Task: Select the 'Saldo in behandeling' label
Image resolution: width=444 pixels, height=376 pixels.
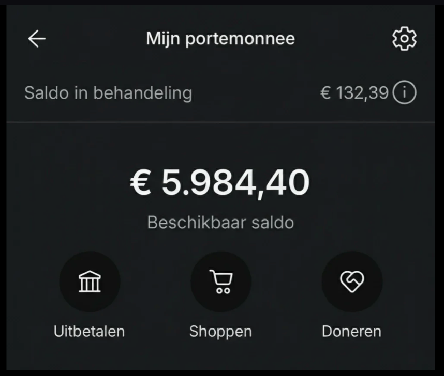Action: [x=108, y=93]
